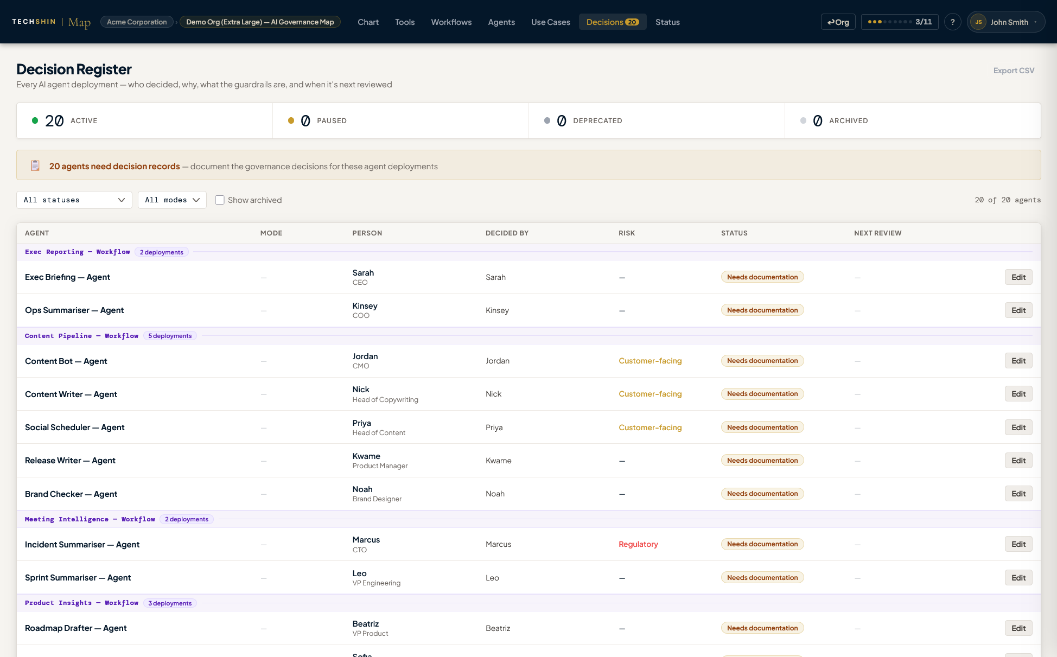This screenshot has width=1057, height=657.
Task: Open the Acme Corporation breadcrumb selector
Action: click(x=137, y=22)
